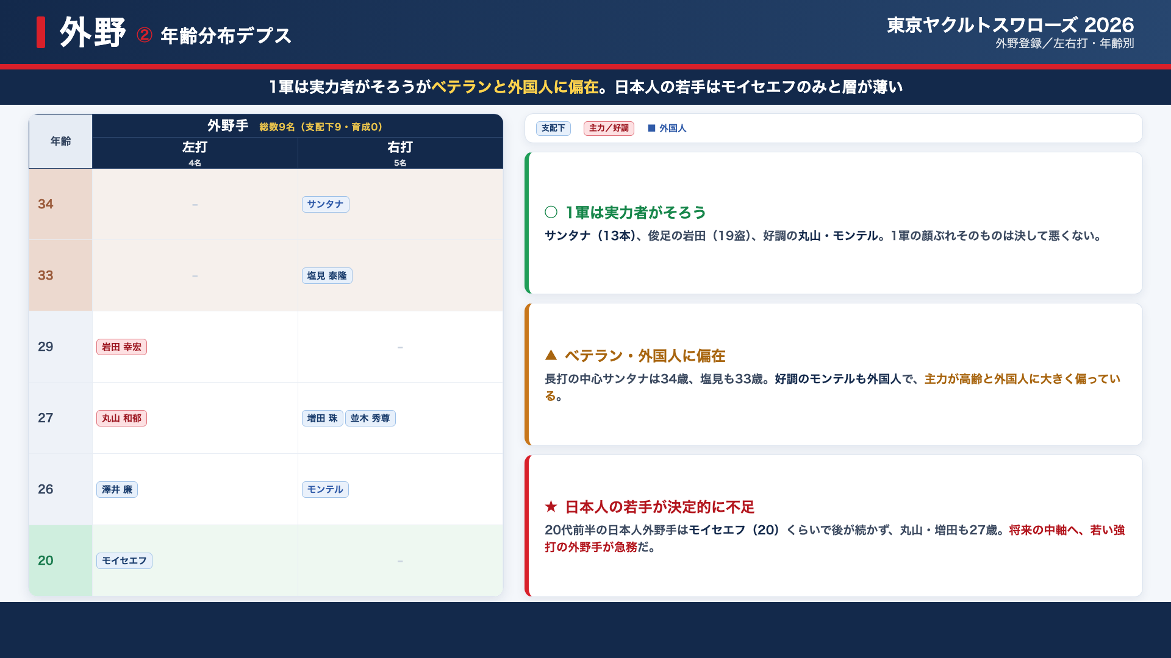1171x658 pixels.
Task: Click the 支配下 legend badge
Action: point(553,128)
